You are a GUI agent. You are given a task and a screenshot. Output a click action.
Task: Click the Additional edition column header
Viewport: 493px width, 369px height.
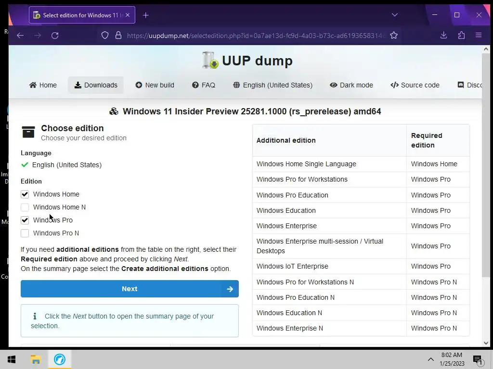[329, 140]
